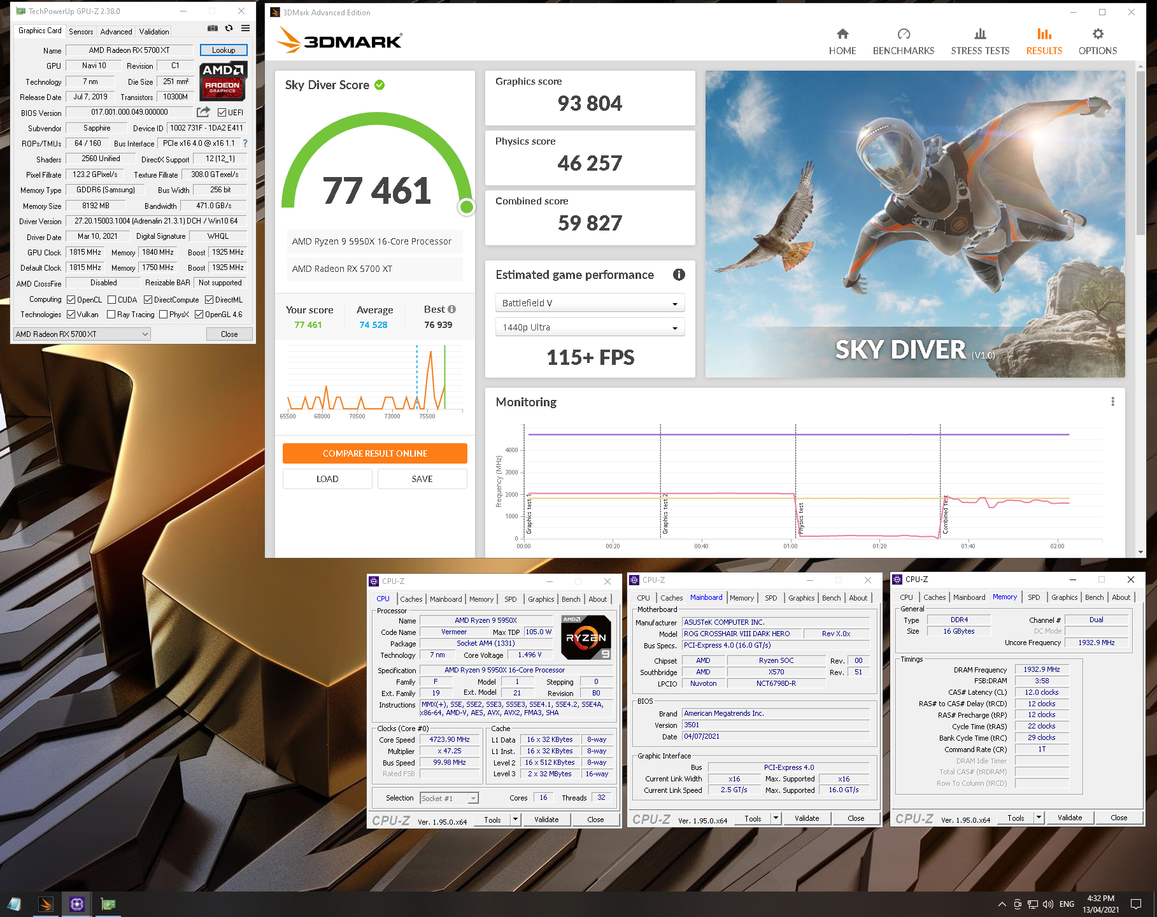
Task: Toggle the Ray Tracing checkbox in GPU-Z
Action: pos(111,315)
